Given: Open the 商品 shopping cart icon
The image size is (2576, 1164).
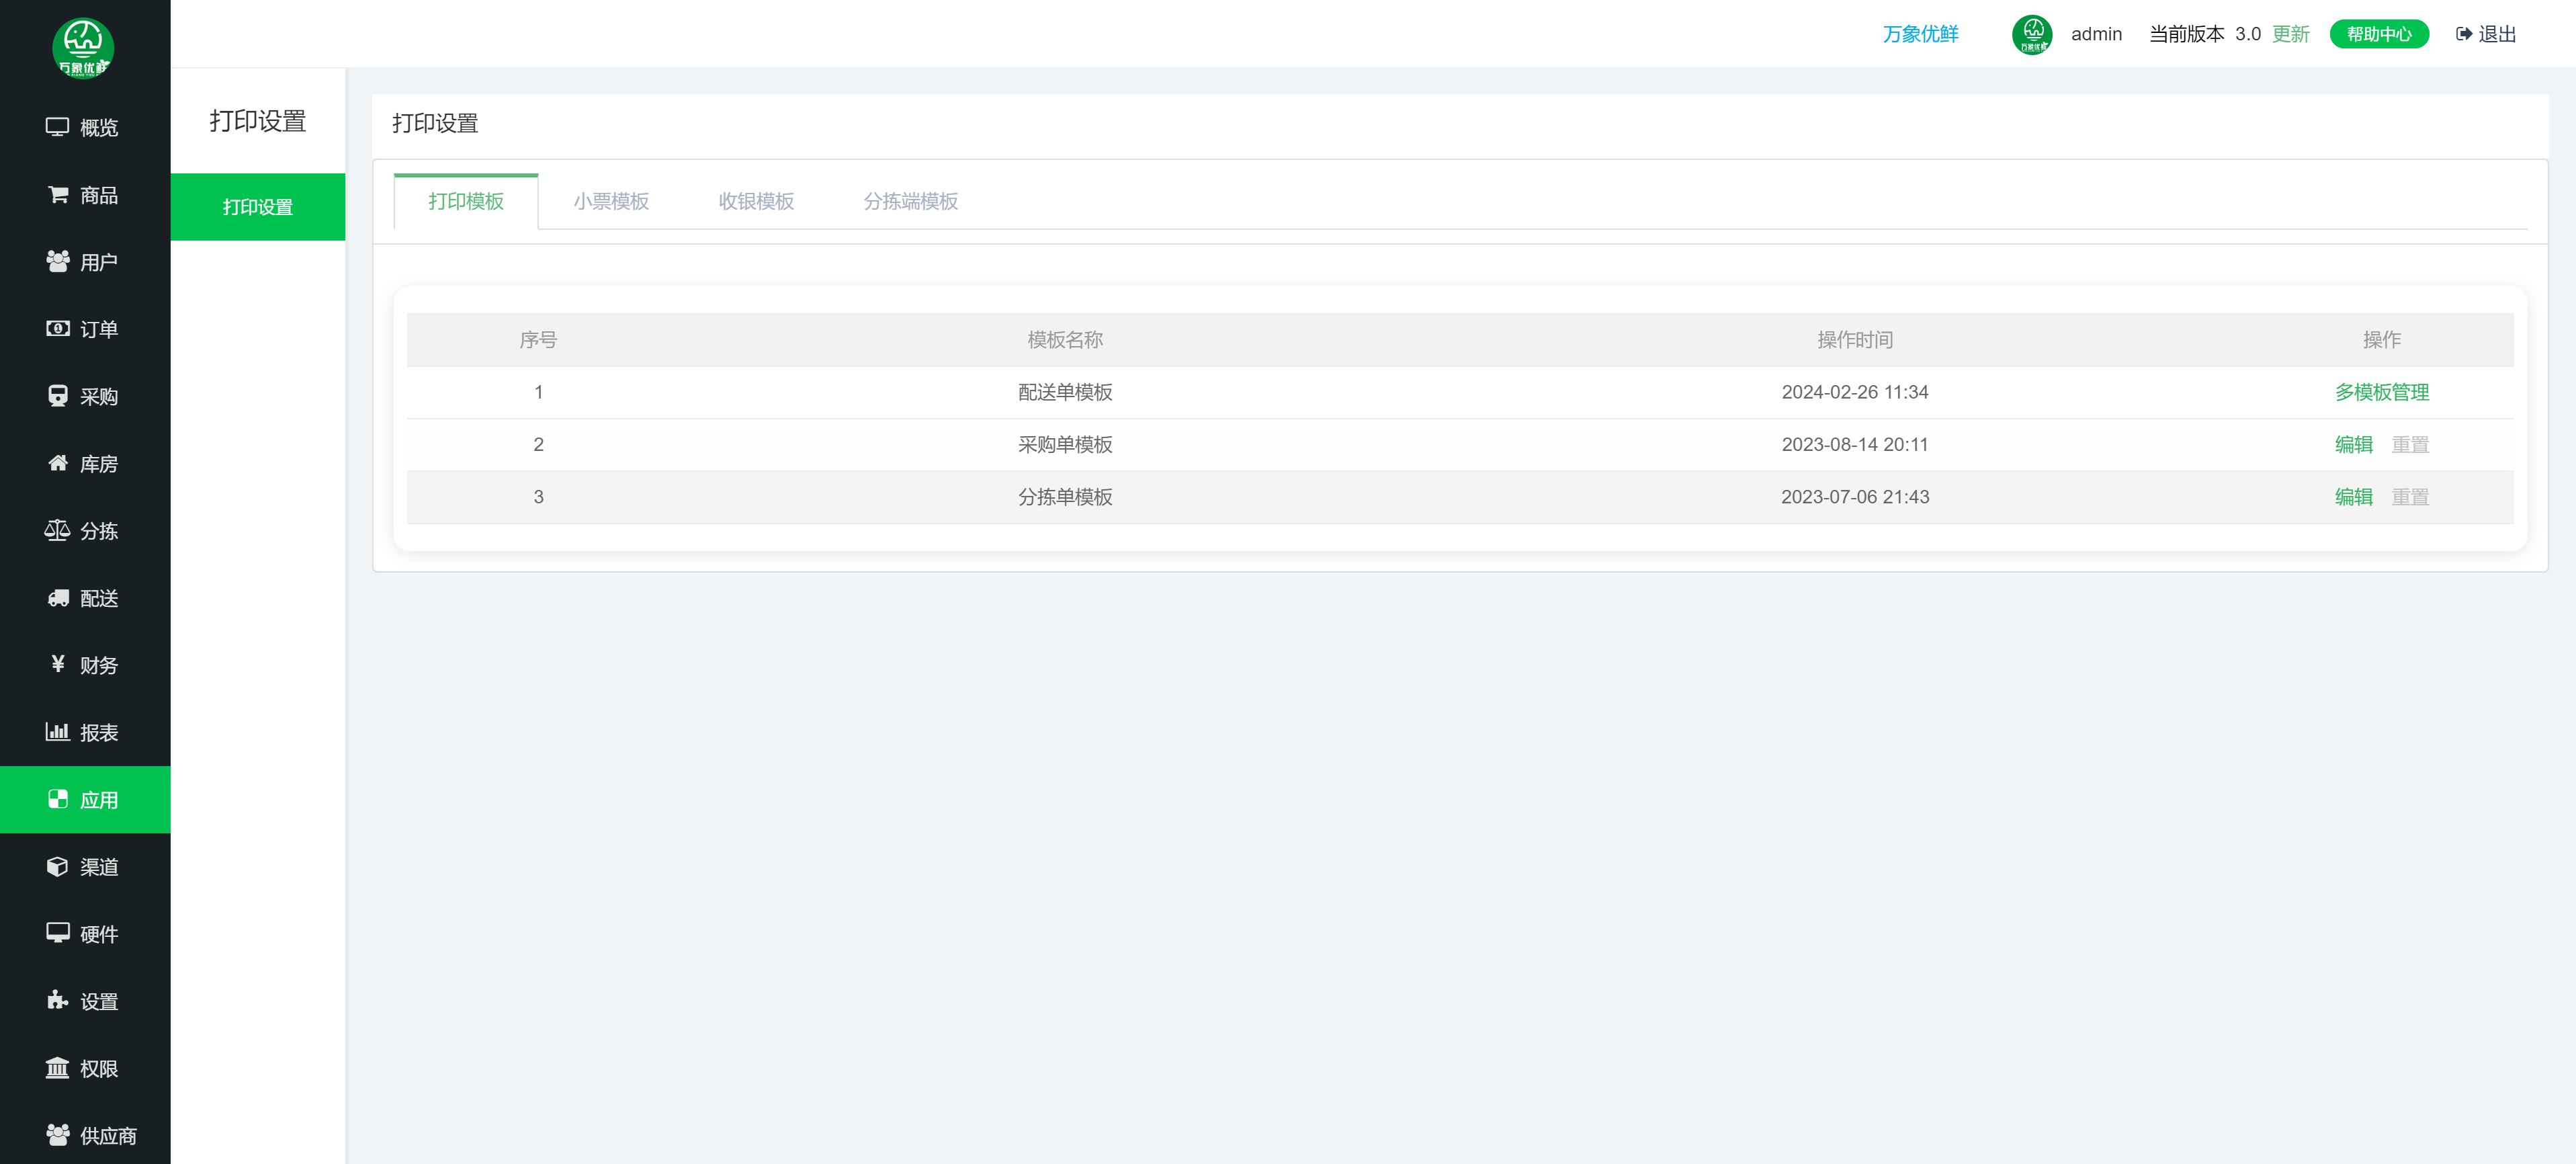Looking at the screenshot, I should coord(58,194).
